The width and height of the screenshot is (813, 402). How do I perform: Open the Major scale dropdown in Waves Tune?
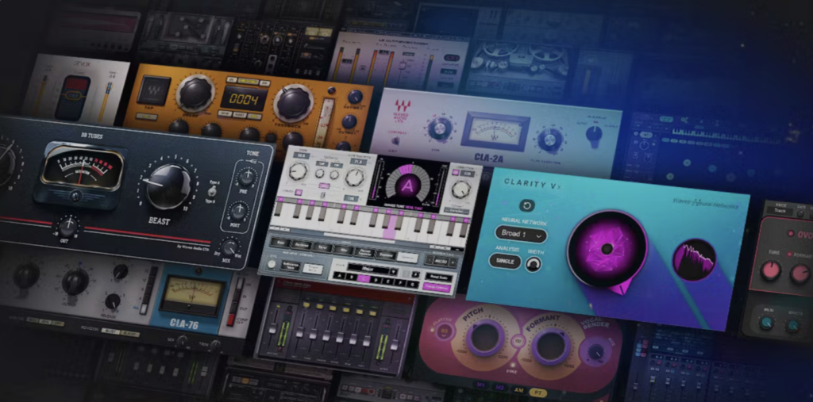(x=373, y=270)
